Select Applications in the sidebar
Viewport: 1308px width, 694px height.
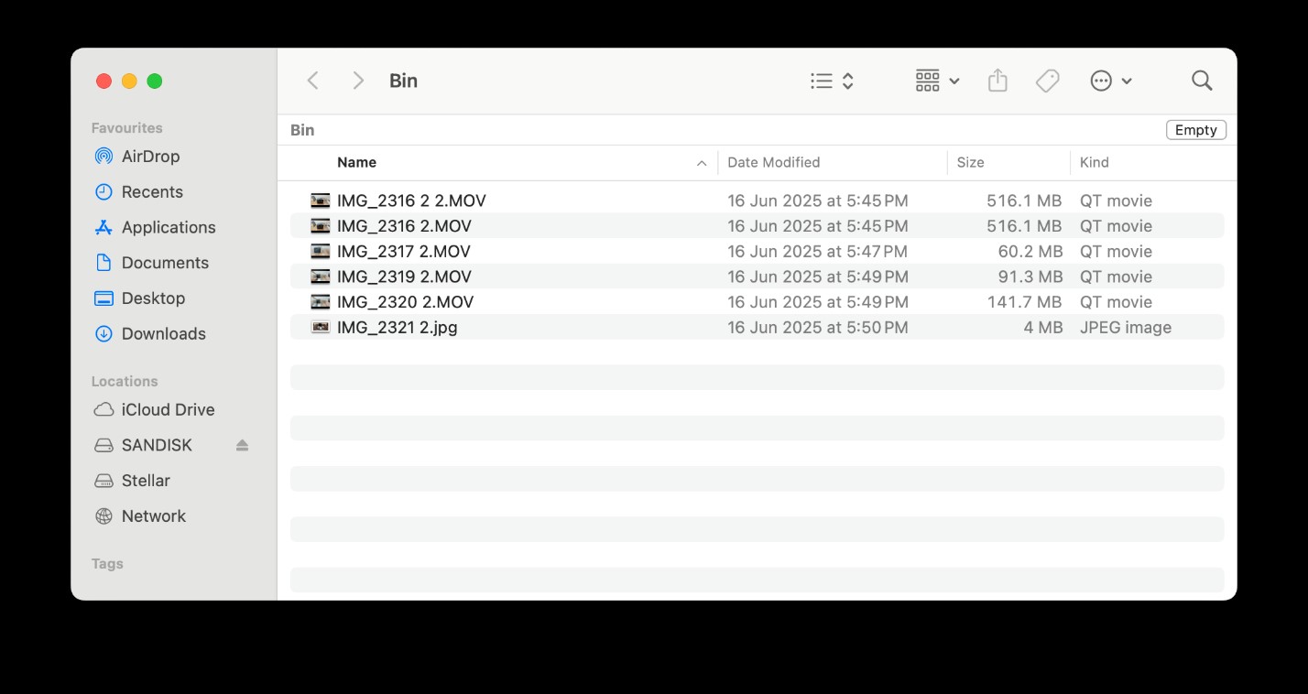coord(169,228)
